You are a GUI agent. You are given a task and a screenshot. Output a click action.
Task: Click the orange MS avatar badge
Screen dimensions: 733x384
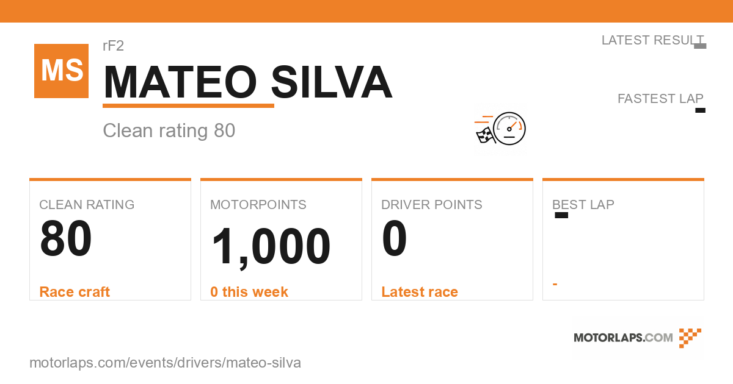(x=61, y=71)
